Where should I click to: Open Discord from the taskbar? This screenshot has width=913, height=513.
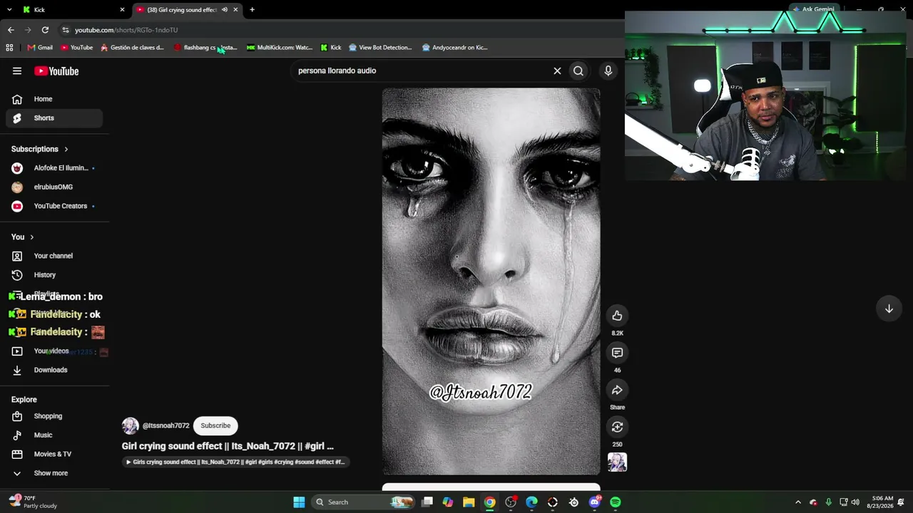(595, 502)
